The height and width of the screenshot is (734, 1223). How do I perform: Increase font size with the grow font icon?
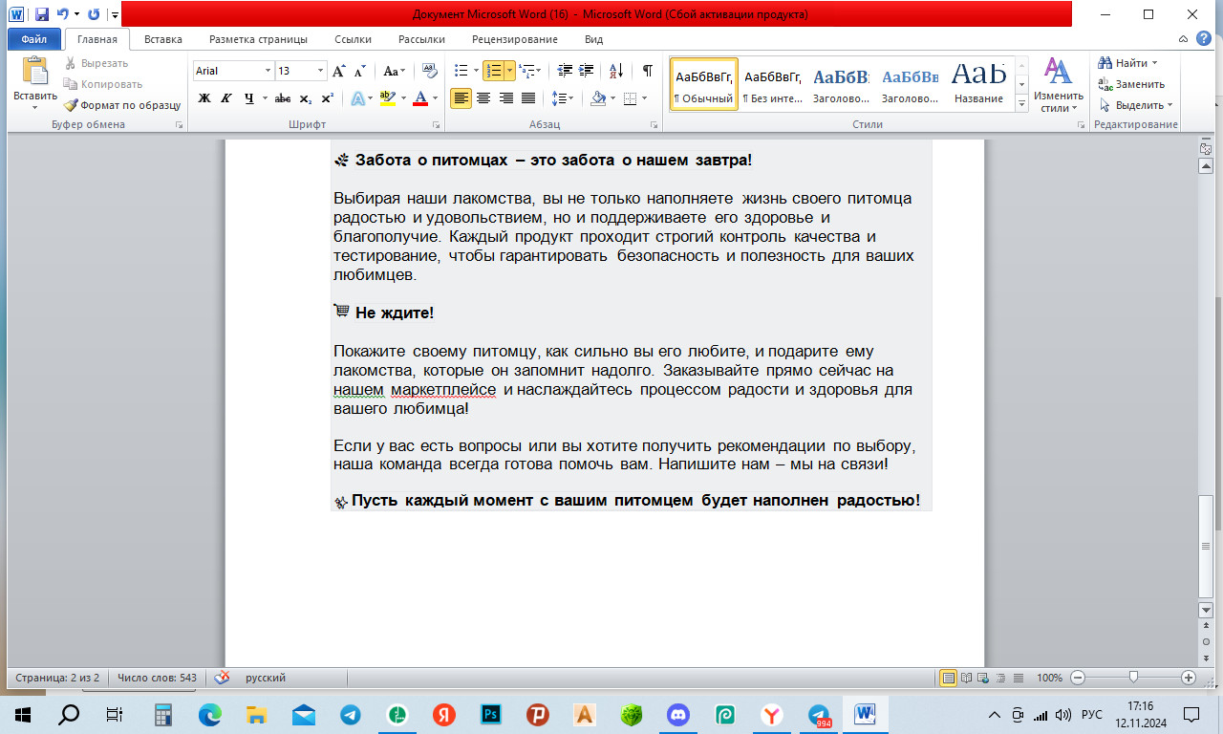pyautogui.click(x=338, y=71)
